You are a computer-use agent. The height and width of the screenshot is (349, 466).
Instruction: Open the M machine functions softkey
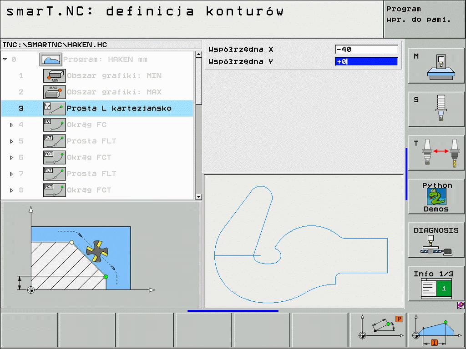point(436,66)
